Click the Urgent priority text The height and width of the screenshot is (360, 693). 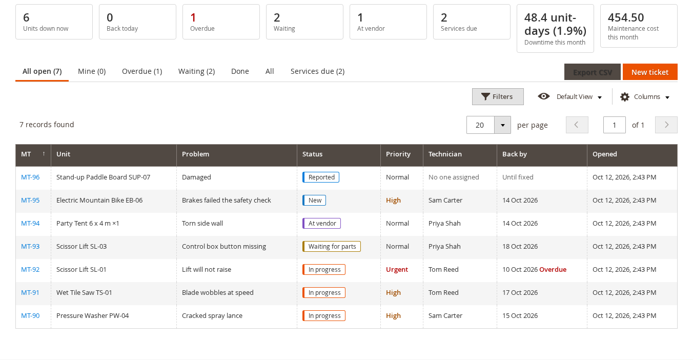click(x=397, y=269)
